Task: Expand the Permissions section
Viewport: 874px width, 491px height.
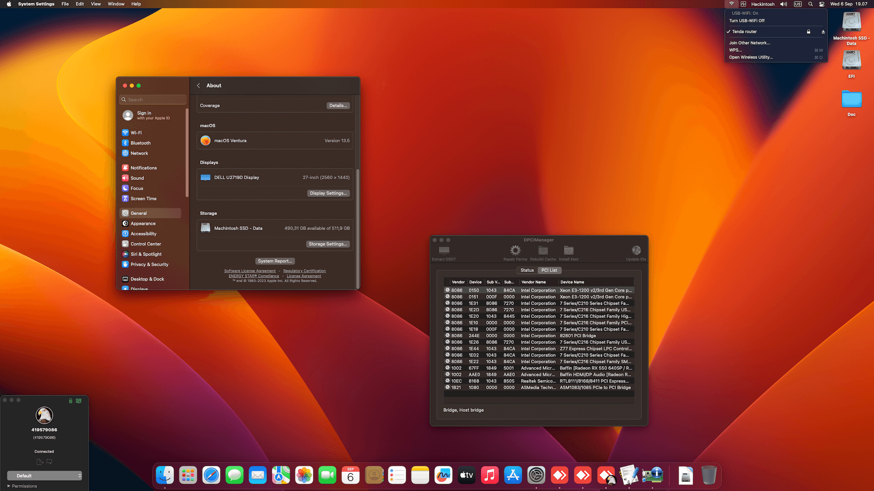Action: tap(22, 486)
